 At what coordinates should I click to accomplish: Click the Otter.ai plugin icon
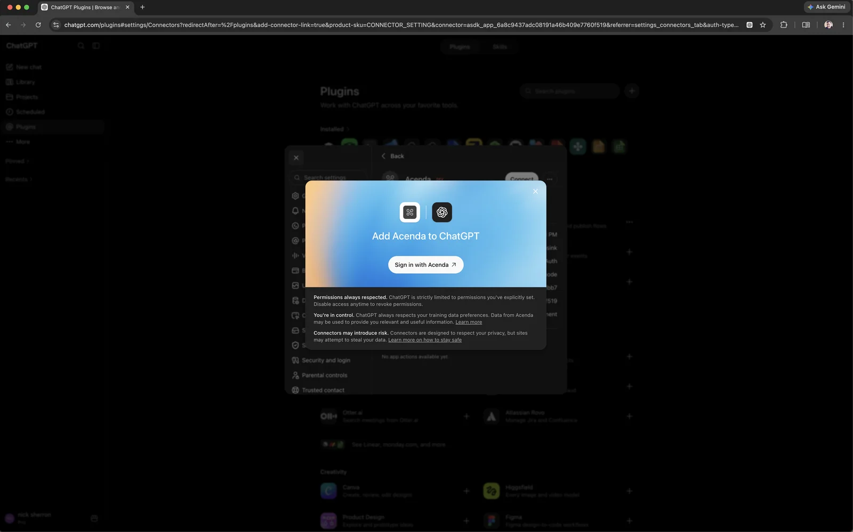click(x=329, y=416)
